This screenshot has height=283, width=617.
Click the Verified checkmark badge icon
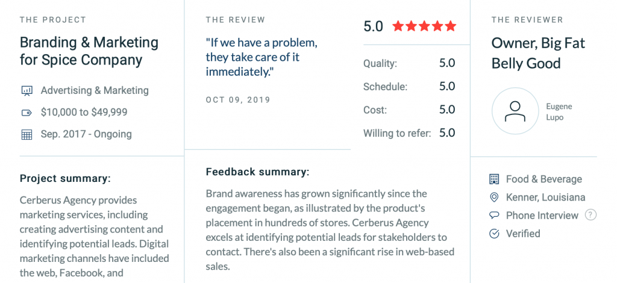[493, 234]
